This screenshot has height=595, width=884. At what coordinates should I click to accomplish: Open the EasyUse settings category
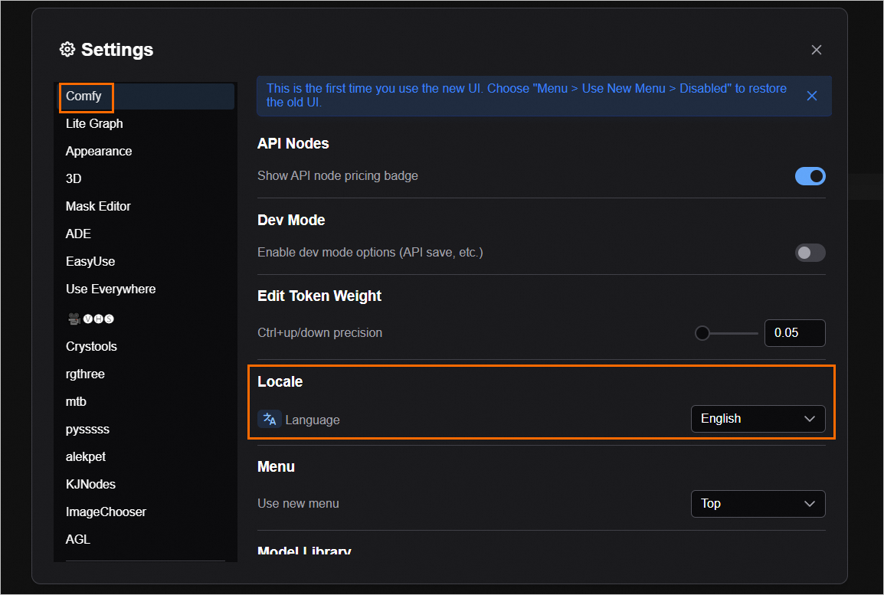pyautogui.click(x=146, y=261)
